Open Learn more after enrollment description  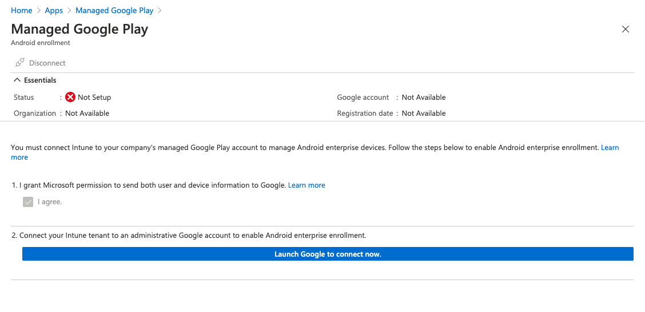[610, 148]
